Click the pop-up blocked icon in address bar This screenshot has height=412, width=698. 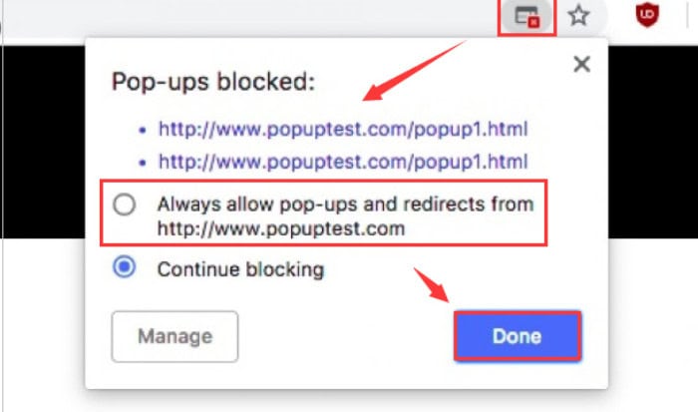(527, 17)
